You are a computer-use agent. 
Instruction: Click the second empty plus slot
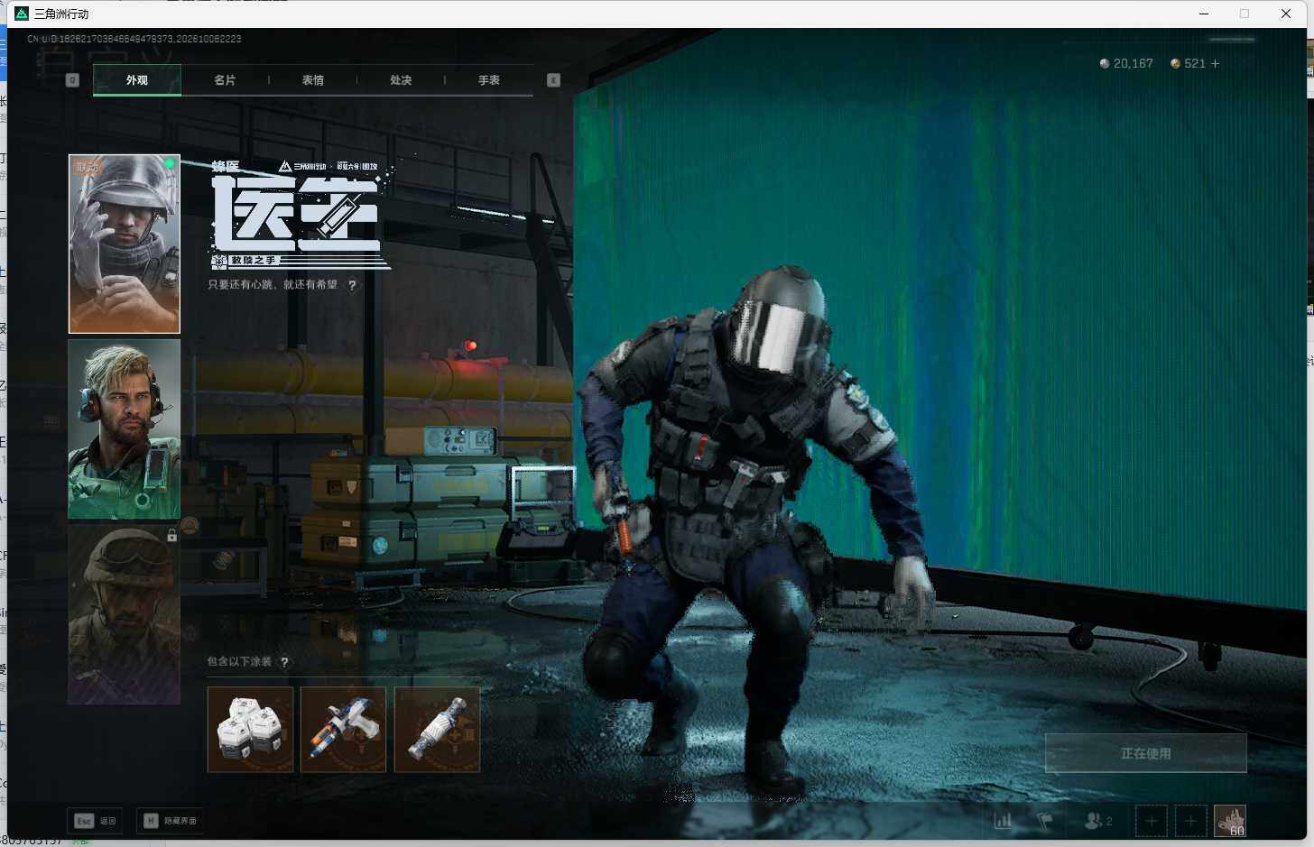1190,821
